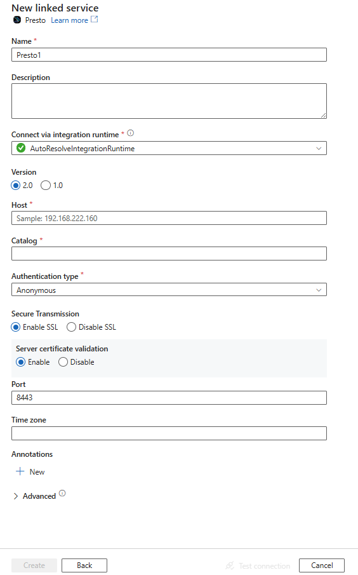Click the Cancel button

322,565
